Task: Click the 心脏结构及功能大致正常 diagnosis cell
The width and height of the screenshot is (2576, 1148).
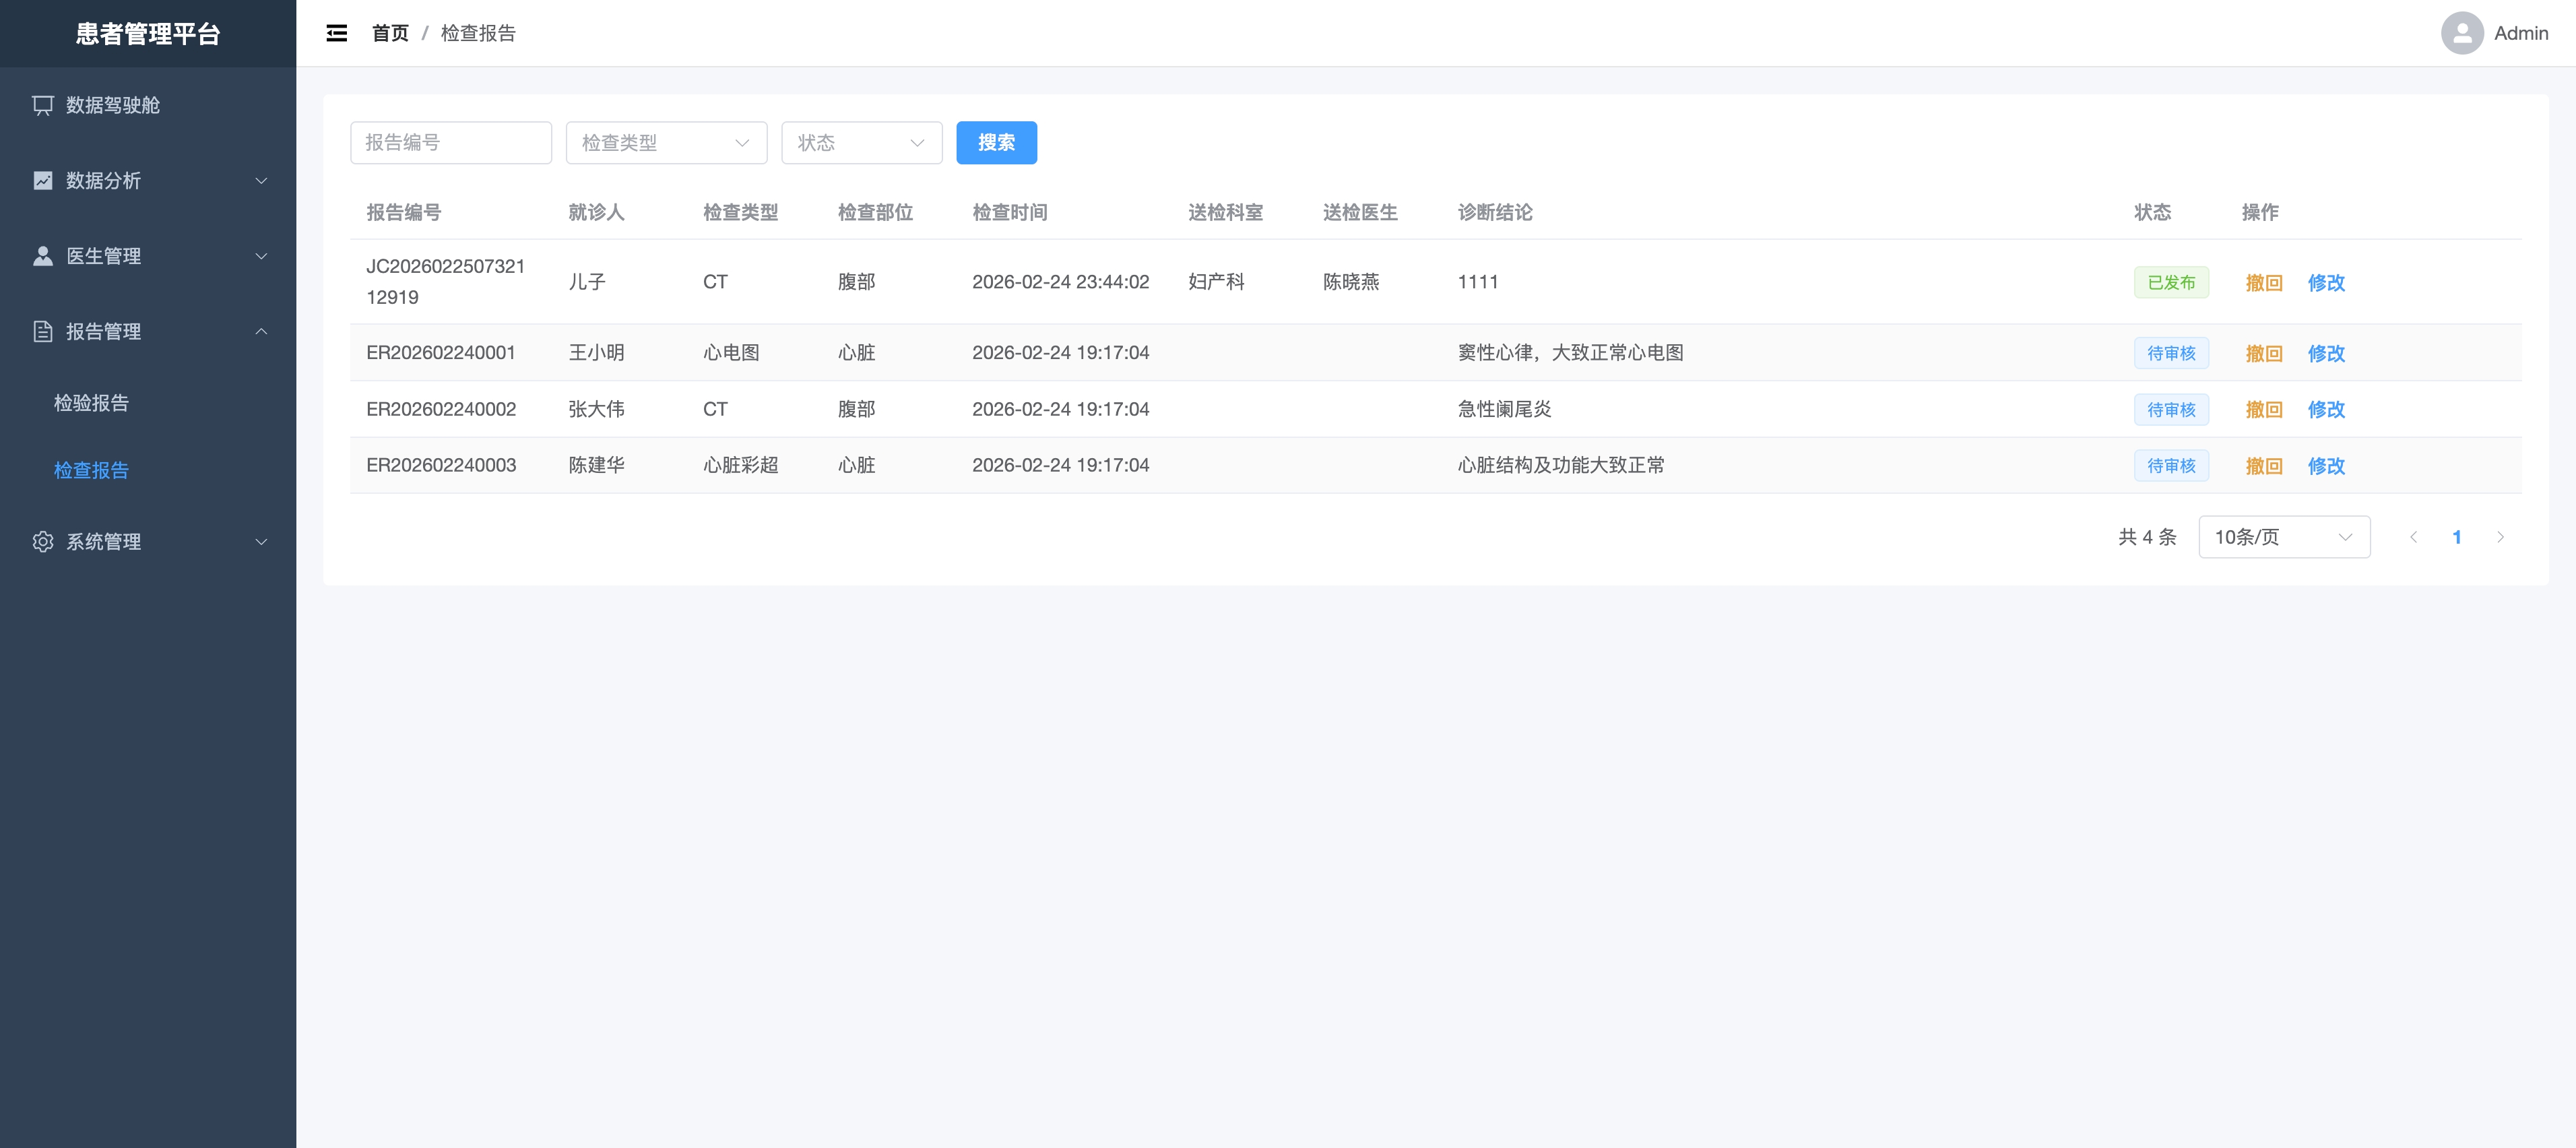Action: pos(1561,465)
